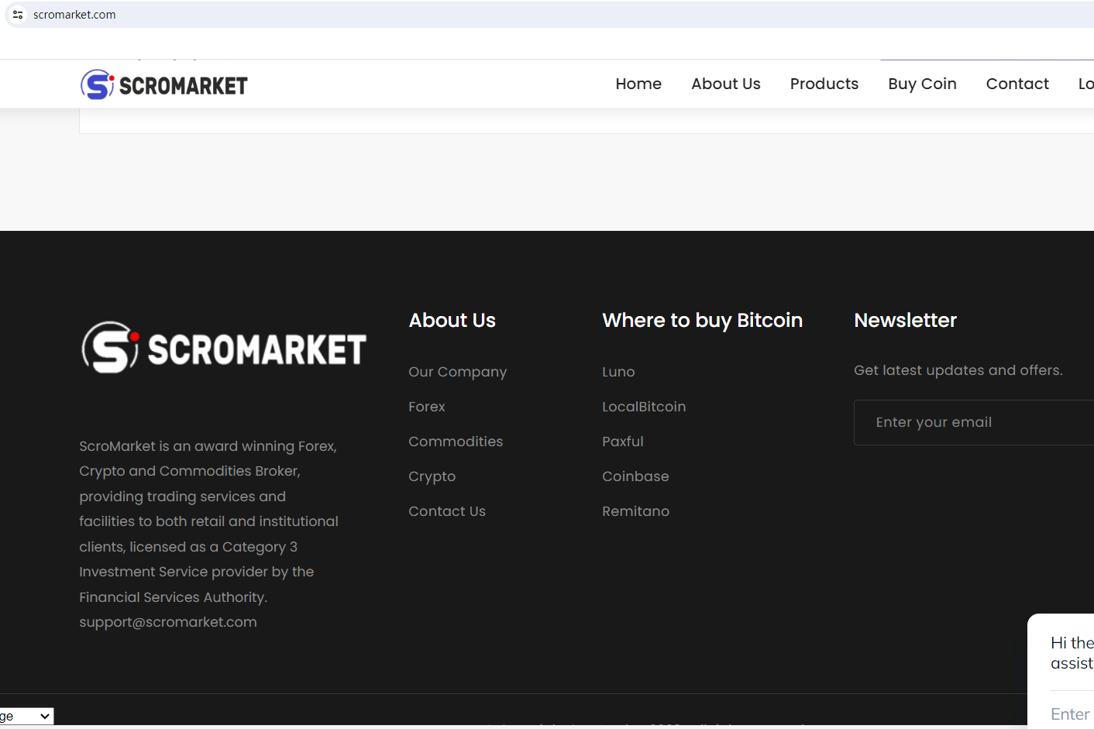Open the Contact page from navbar
The height and width of the screenshot is (729, 1094).
tap(1017, 84)
